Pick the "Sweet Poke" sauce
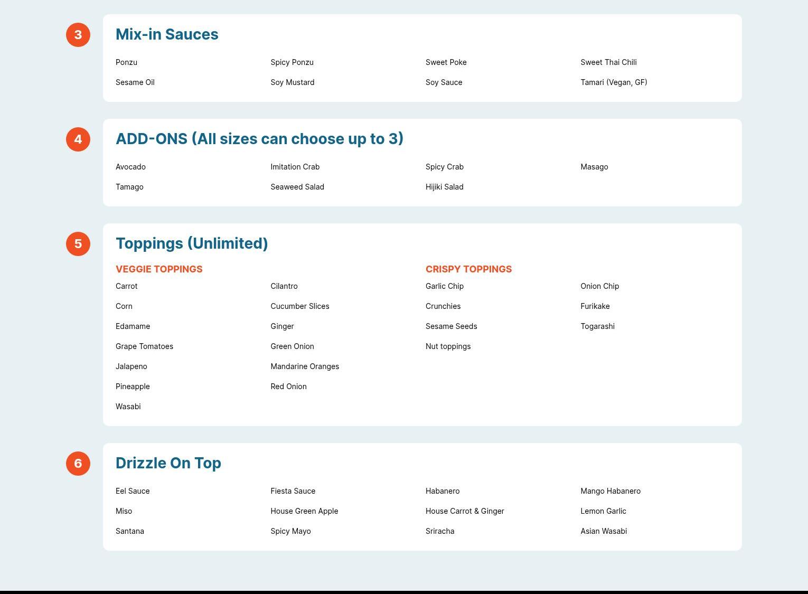 (x=446, y=62)
